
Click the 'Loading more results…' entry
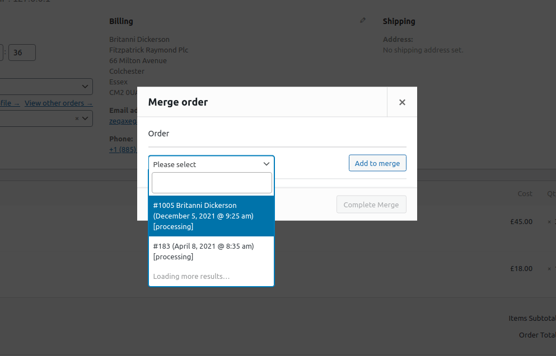click(191, 276)
